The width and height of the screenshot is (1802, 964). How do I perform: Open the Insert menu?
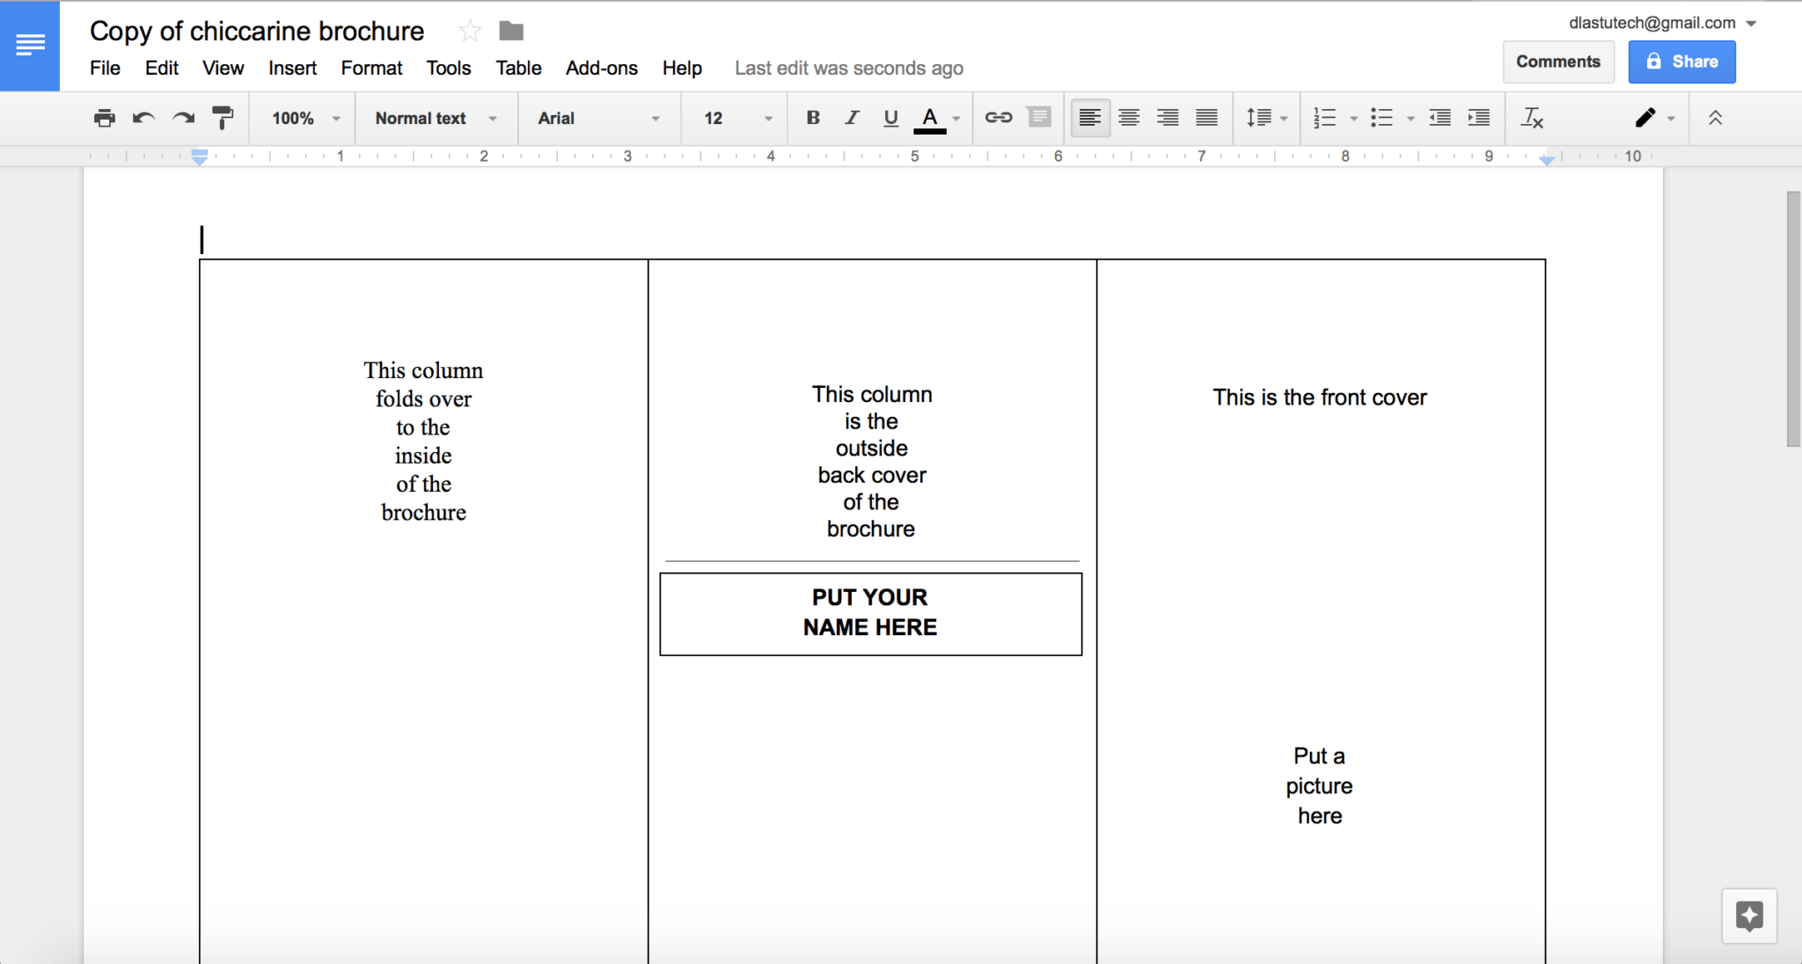point(292,68)
